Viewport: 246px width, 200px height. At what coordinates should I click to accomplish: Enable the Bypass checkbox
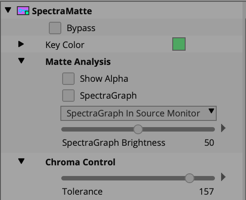pyautogui.click(x=55, y=28)
